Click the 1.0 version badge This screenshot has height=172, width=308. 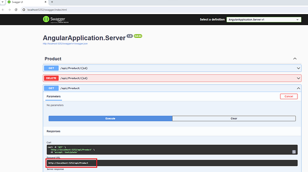[130, 36]
